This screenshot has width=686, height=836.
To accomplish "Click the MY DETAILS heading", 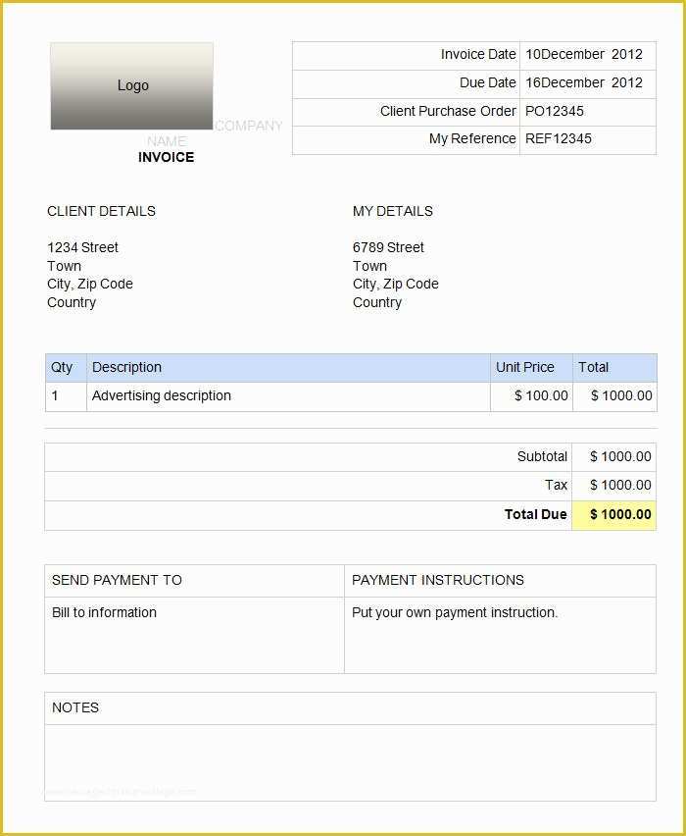I will tap(393, 211).
